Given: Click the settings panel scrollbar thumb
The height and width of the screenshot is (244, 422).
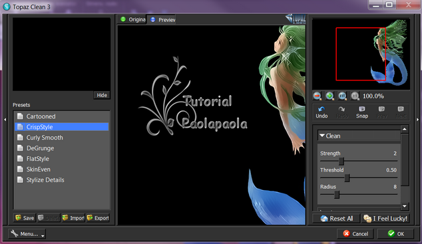Looking at the screenshot, I should 405,160.
